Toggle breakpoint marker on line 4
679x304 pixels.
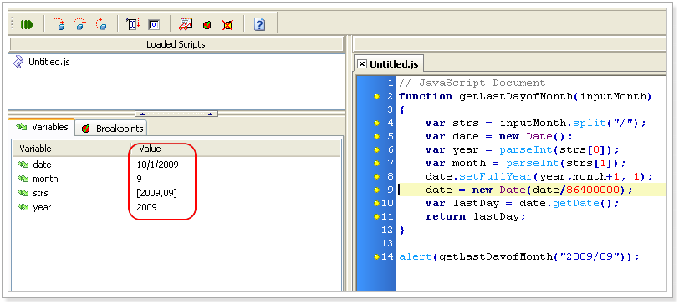tap(377, 124)
